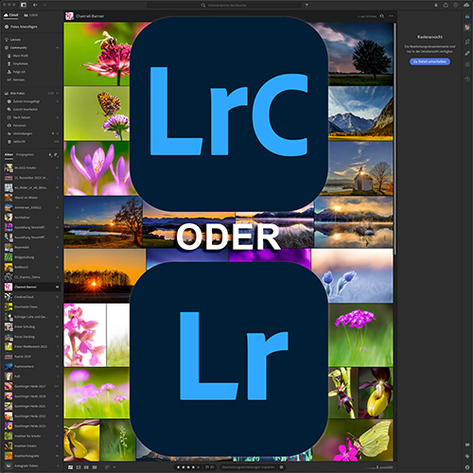This screenshot has height=473, width=473.
Task: Open cloud sync status icon
Action: [466, 5]
